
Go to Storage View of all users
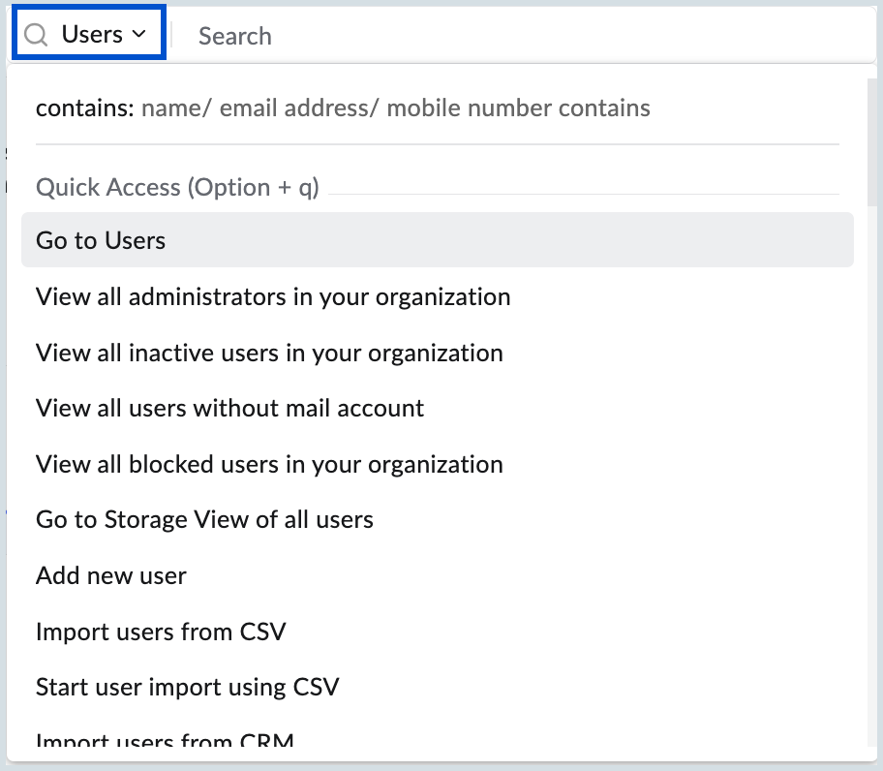coord(204,519)
